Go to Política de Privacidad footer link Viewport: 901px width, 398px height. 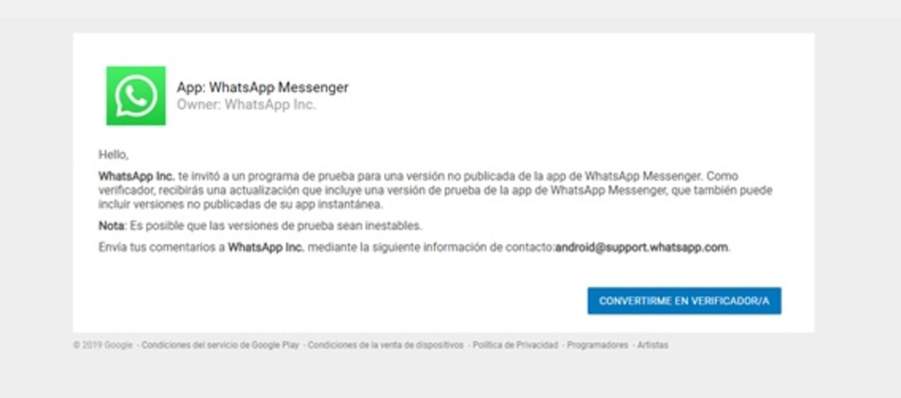tap(515, 345)
